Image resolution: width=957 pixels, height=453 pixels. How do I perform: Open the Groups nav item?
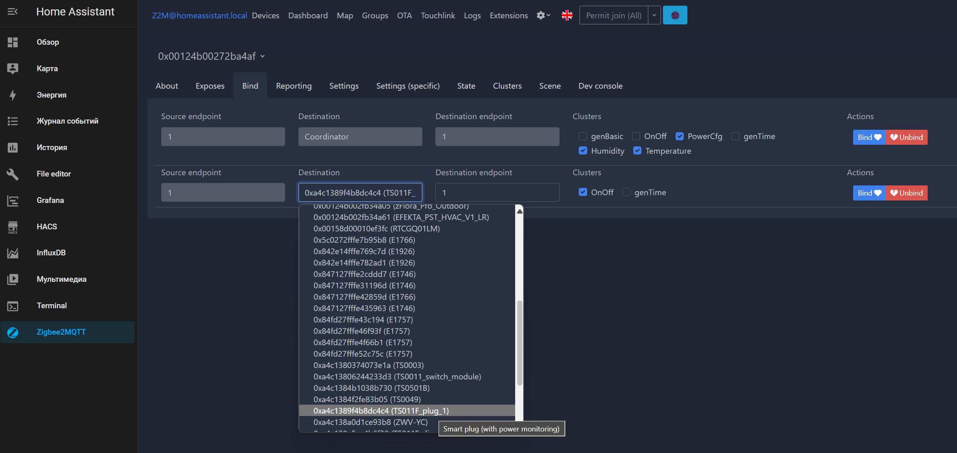click(375, 15)
